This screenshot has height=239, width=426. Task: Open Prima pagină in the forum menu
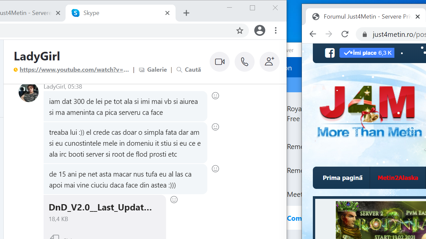pos(342,178)
